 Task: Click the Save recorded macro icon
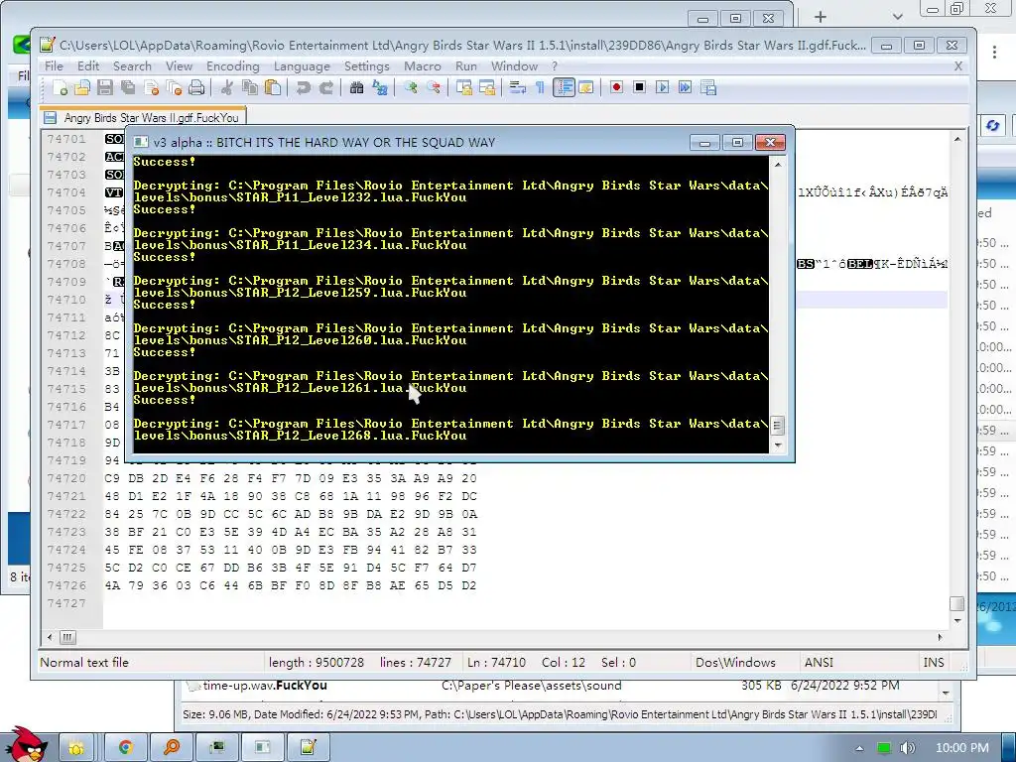[x=708, y=87]
